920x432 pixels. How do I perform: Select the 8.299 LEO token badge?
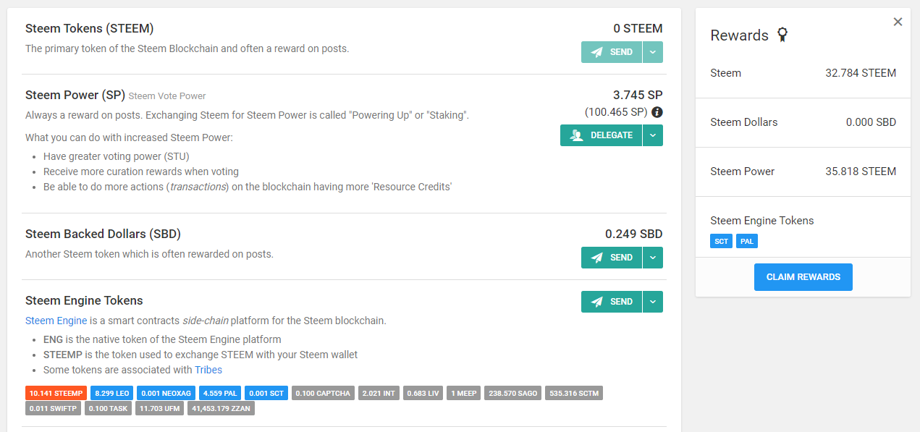[112, 393]
